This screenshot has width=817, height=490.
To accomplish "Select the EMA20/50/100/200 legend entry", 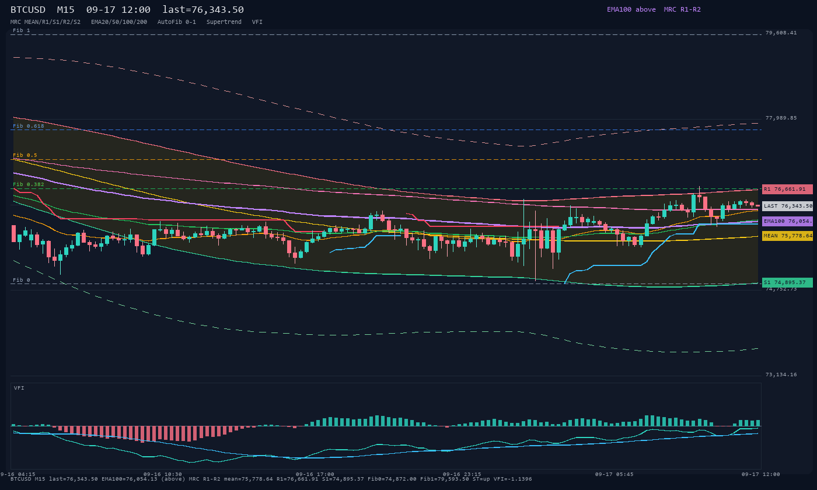I will 119,22.
